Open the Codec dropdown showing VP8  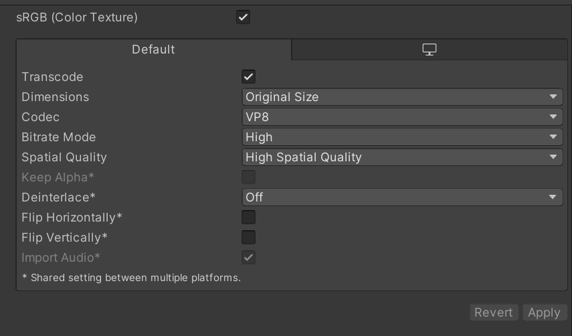pyautogui.click(x=401, y=117)
